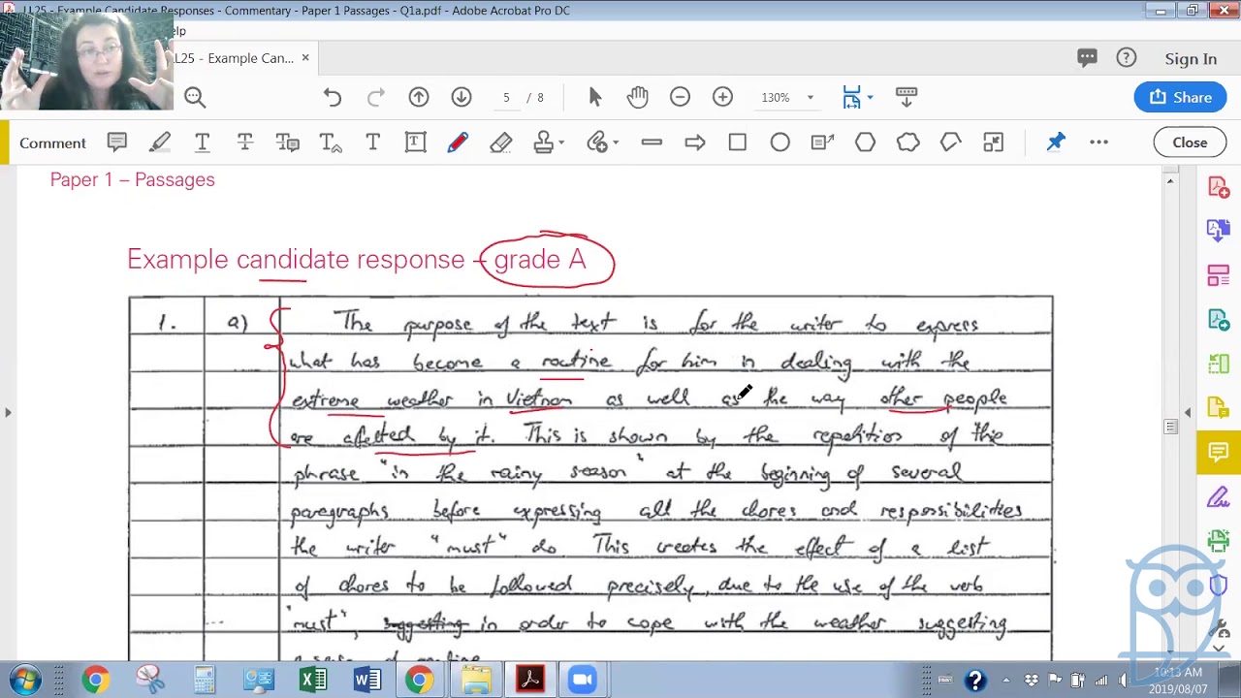Zoom out with the minus button

pos(680,97)
